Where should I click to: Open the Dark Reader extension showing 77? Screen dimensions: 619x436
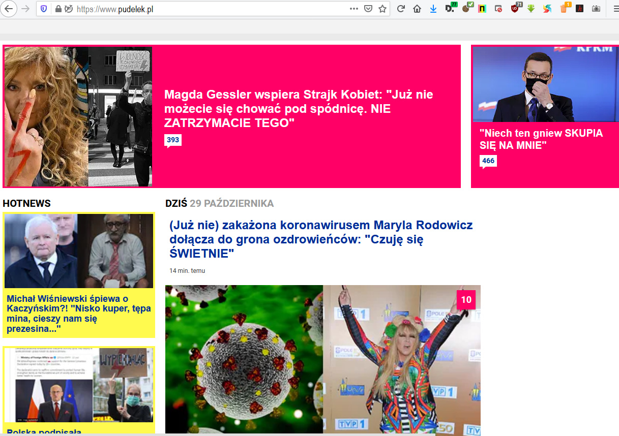click(450, 9)
